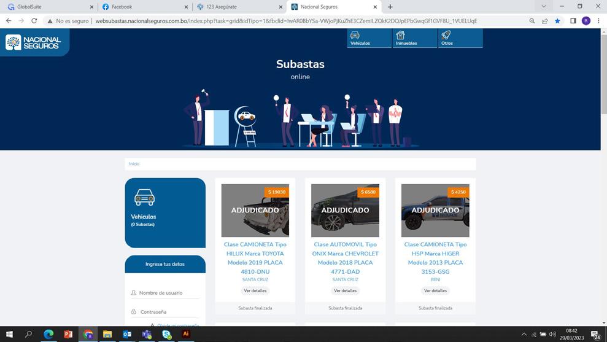
Task: Click the $ 19030 price tag
Action: [276, 192]
